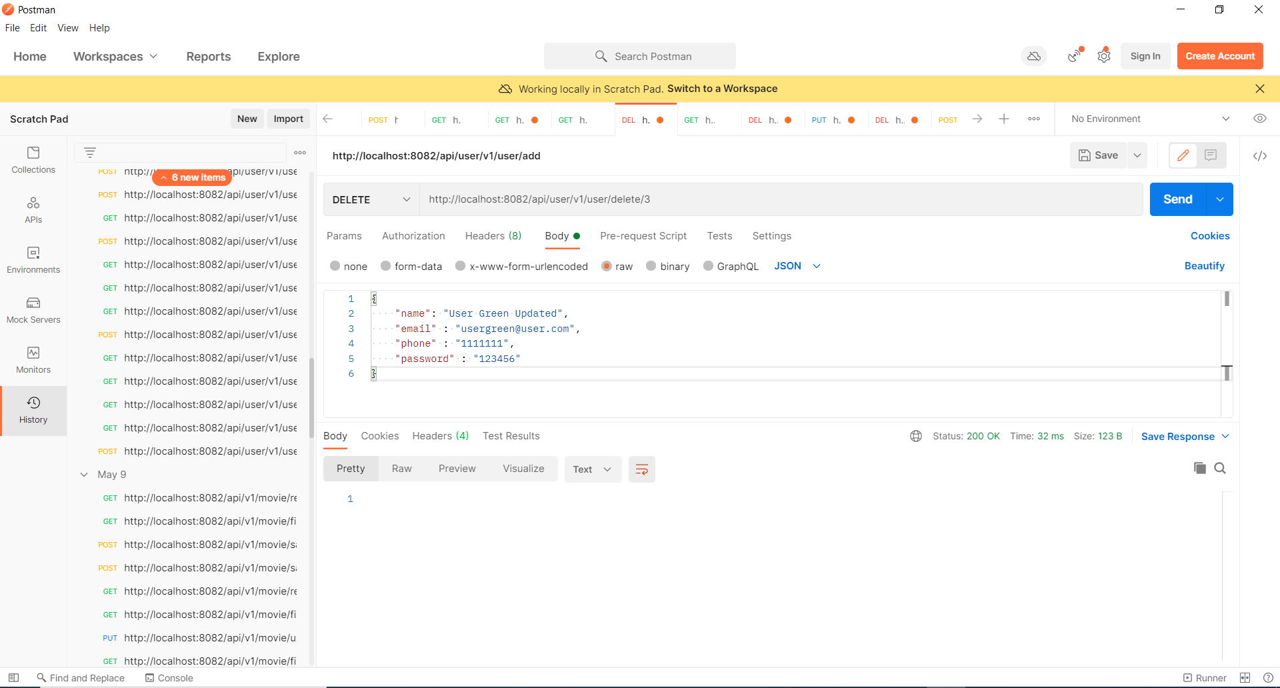1280x688 pixels.
Task: Open the response Text format dropdown
Action: pyautogui.click(x=593, y=469)
